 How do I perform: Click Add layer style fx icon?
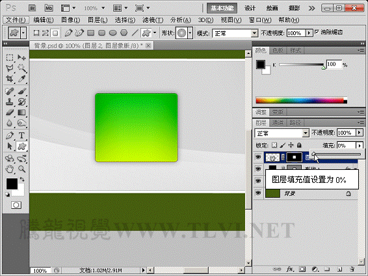tap(289, 269)
